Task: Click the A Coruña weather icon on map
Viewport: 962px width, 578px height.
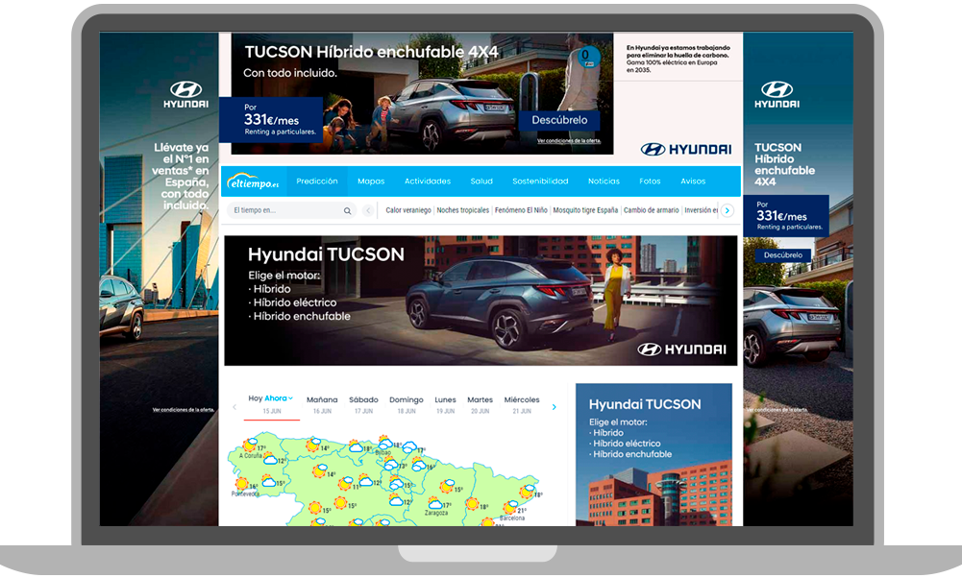Action: [x=250, y=445]
